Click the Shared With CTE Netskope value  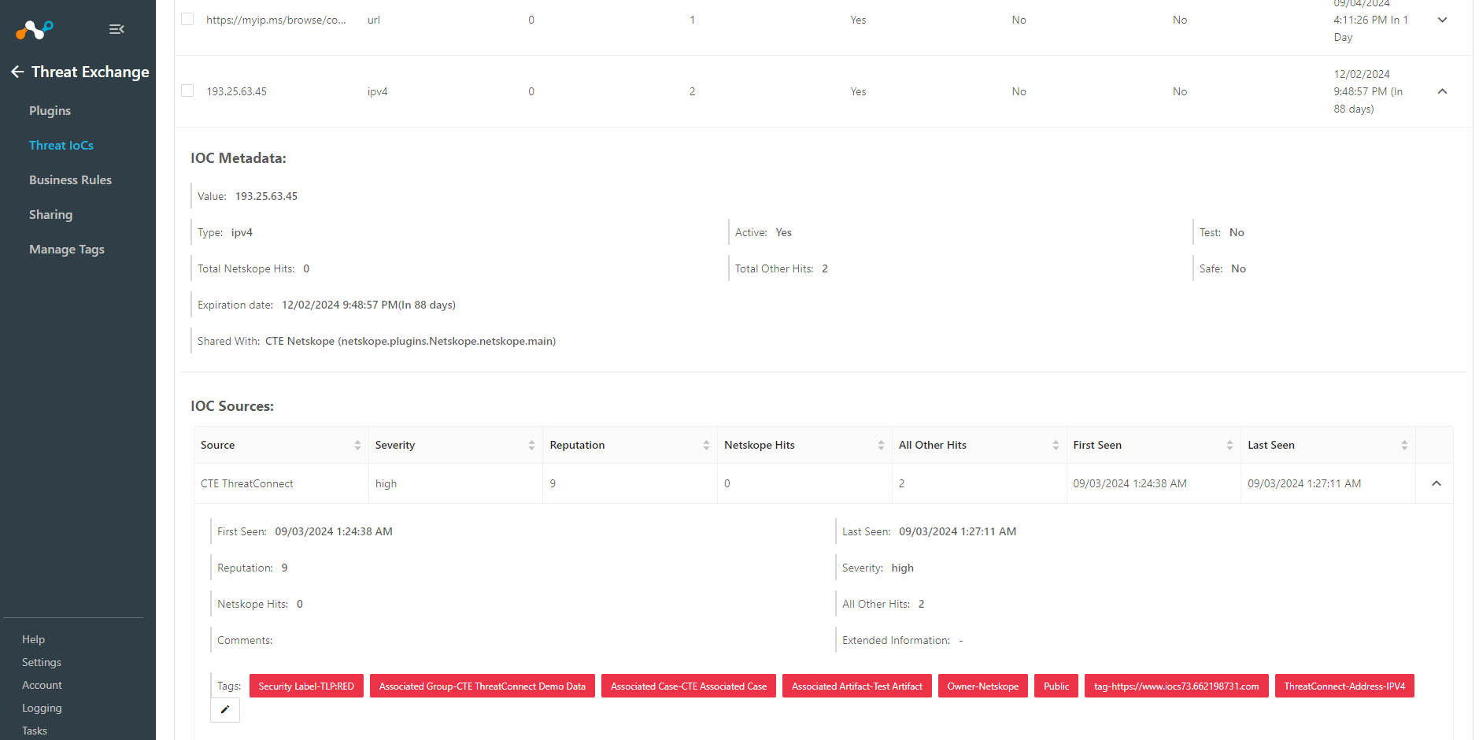pyautogui.click(x=410, y=341)
